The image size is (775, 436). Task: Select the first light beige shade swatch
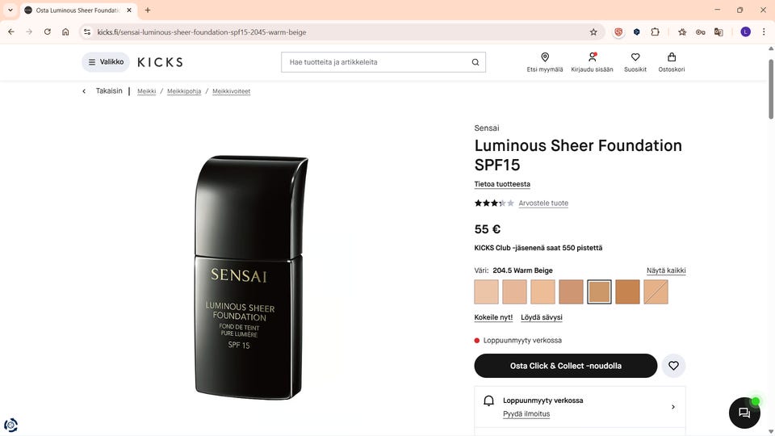[486, 291]
